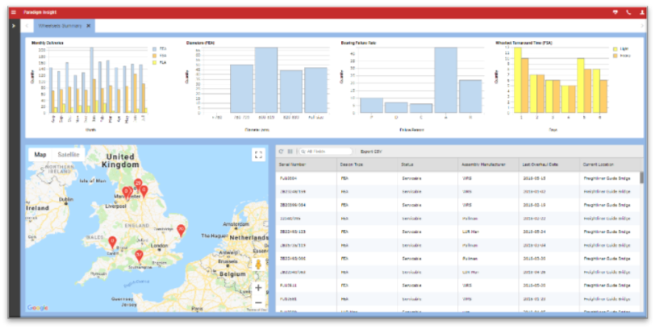Open the table column chooser icon
This screenshot has height=329, width=655.
coord(290,151)
